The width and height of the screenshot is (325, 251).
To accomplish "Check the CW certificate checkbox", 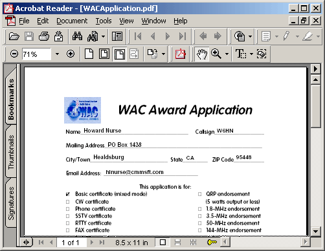I will [68, 202].
